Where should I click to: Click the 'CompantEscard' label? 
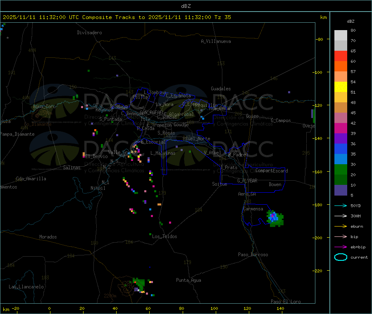(272, 171)
